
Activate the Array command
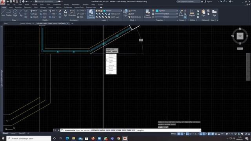(x=52, y=17)
